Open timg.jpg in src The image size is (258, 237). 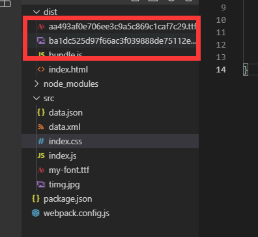point(64,185)
